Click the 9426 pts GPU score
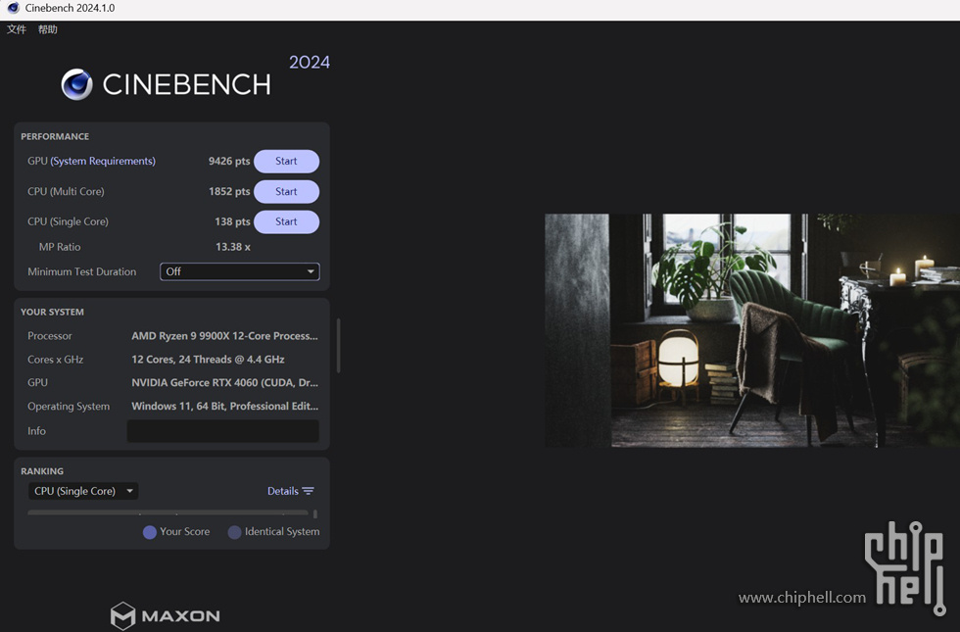960x632 pixels. [229, 161]
